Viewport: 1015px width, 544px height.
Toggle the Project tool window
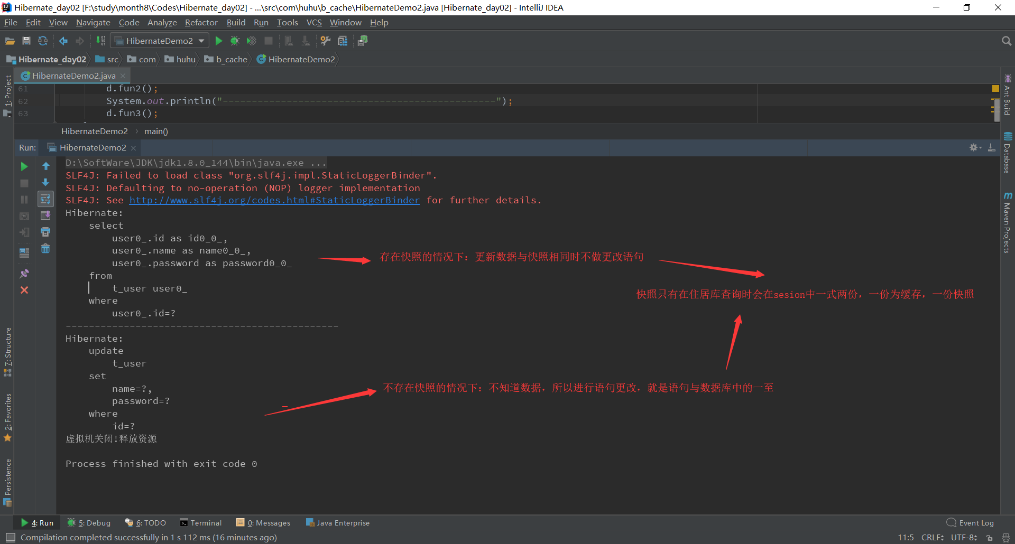pyautogui.click(x=7, y=95)
